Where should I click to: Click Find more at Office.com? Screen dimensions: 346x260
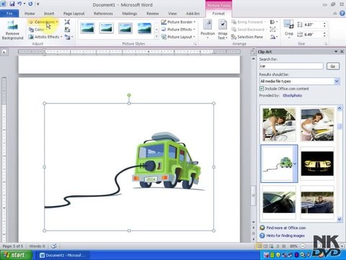point(285,227)
